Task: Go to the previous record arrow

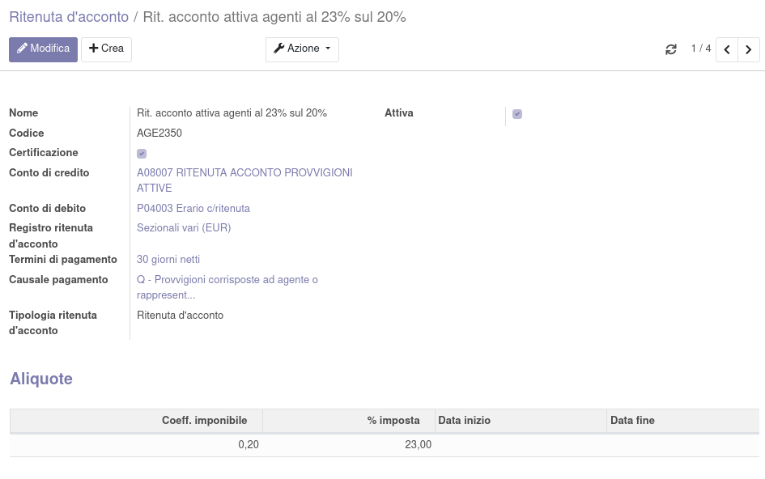Action: (727, 49)
